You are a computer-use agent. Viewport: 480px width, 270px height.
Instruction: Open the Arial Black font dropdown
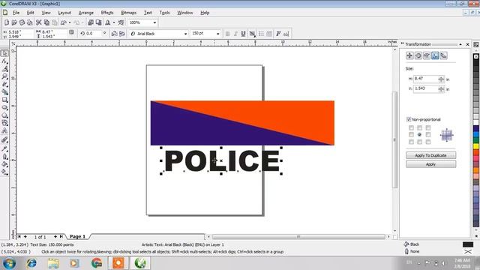(185, 34)
